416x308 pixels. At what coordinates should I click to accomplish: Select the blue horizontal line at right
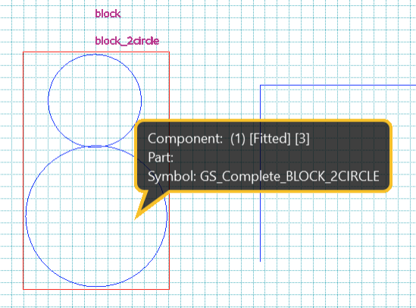pyautogui.click(x=338, y=85)
